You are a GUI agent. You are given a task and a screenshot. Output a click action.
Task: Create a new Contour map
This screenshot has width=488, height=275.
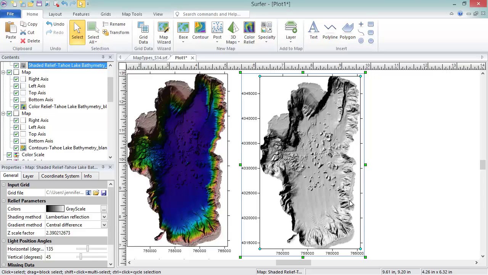(201, 31)
